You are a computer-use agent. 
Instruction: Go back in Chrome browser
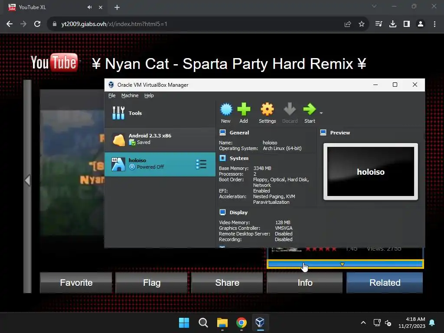tap(10, 24)
